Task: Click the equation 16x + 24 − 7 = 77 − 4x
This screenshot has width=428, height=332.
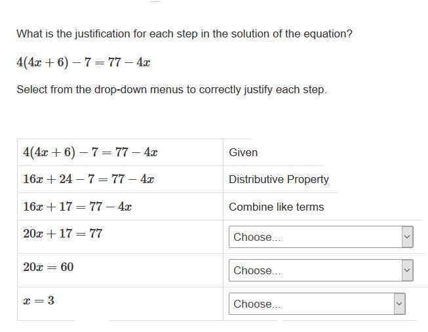Action: [x=88, y=179]
